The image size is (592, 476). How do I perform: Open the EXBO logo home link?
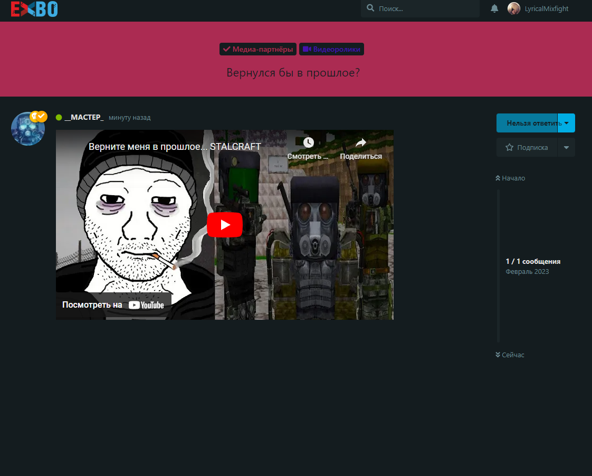[x=34, y=9]
